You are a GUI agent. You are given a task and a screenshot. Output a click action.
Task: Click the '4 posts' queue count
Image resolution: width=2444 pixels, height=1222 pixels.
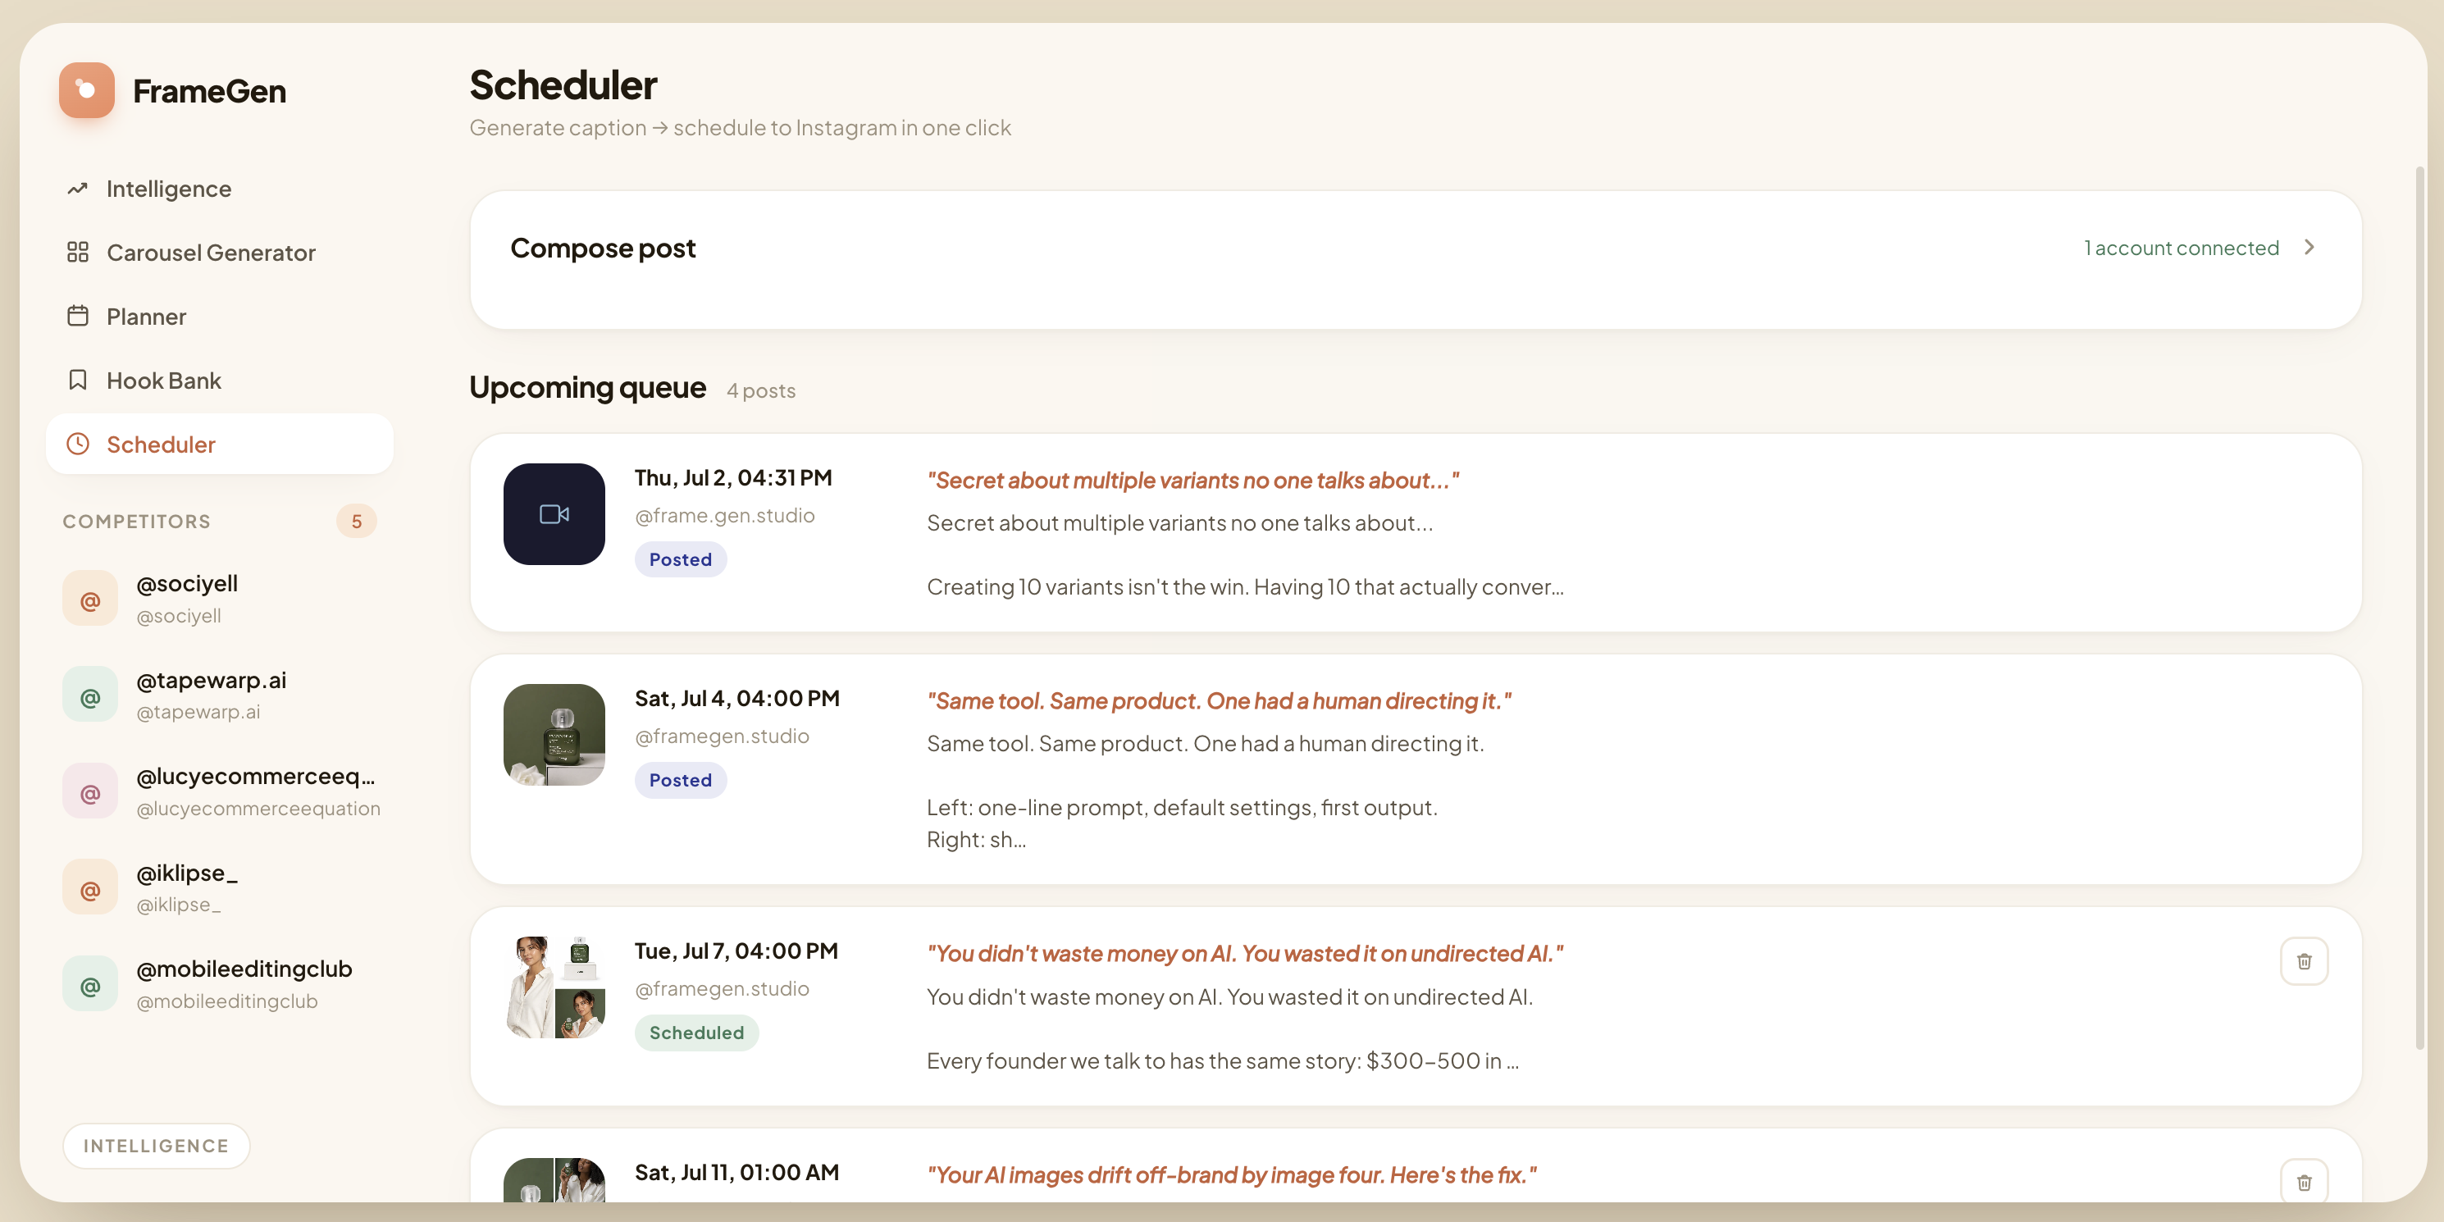[x=761, y=391]
